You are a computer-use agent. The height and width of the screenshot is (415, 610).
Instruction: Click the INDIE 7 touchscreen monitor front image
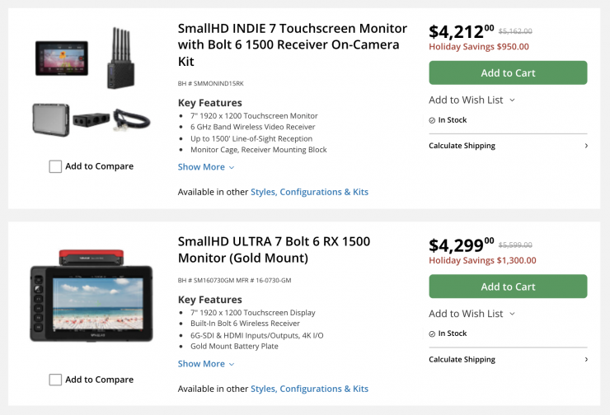tap(61, 58)
